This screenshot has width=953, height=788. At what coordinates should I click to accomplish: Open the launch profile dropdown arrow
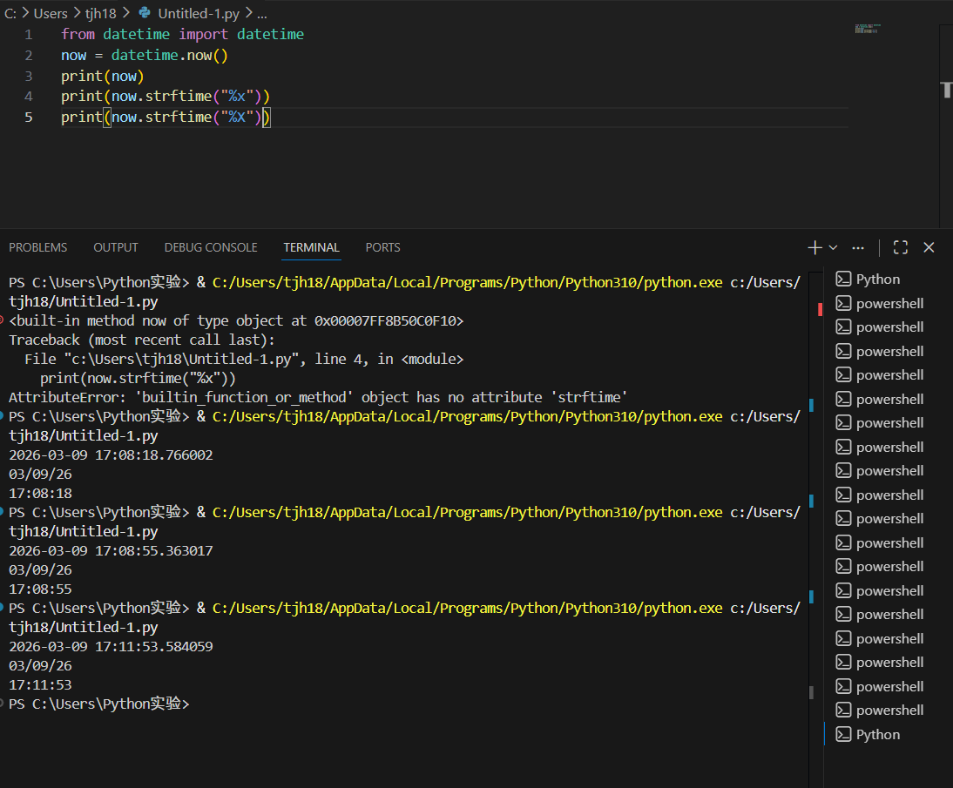834,248
